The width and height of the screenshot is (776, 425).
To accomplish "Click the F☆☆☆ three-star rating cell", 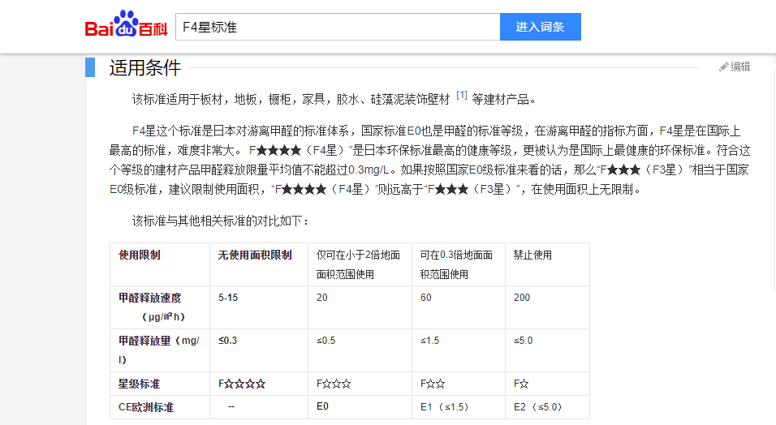I will pos(334,384).
